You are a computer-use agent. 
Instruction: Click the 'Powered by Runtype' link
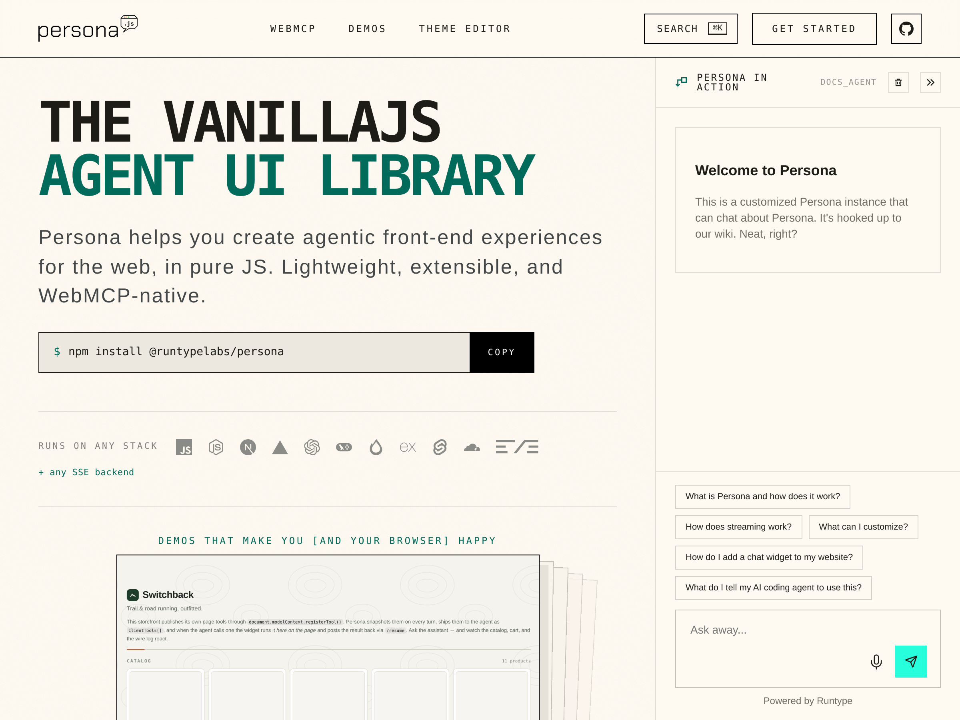click(x=808, y=701)
